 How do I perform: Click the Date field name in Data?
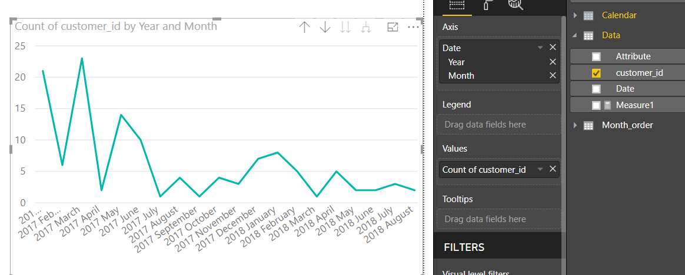coord(625,89)
